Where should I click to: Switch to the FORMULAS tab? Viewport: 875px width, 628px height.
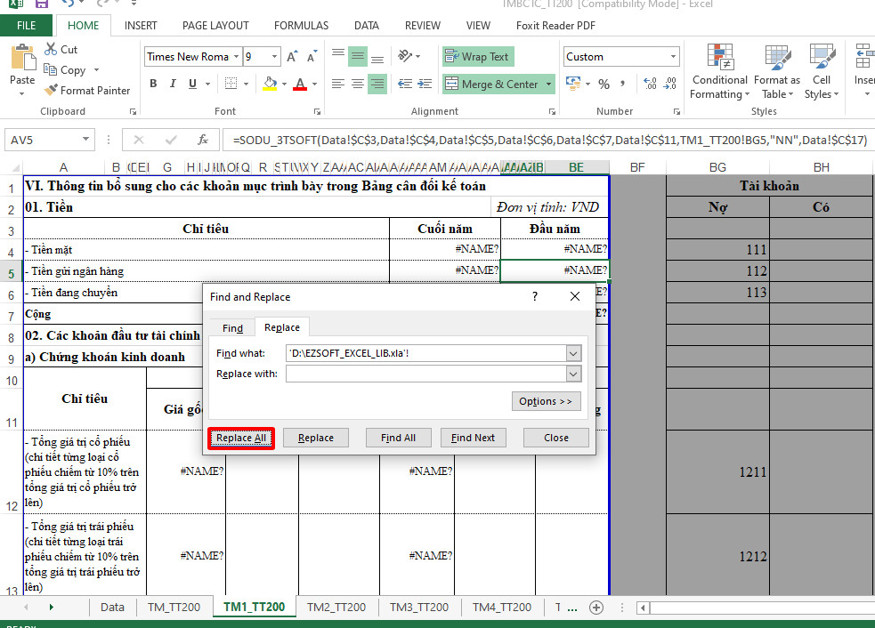302,26
